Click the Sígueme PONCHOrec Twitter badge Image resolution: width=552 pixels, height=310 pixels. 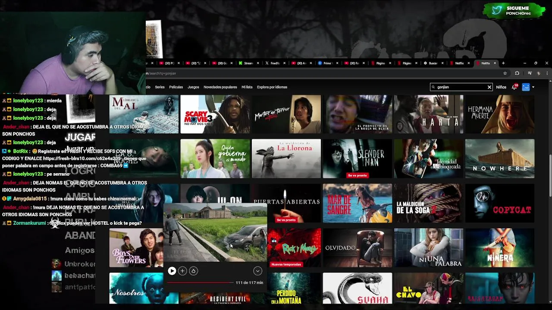pos(514,11)
